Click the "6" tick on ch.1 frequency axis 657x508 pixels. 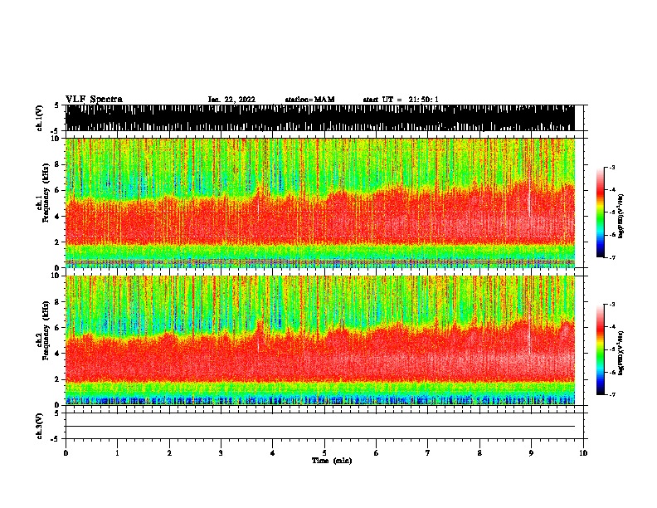tap(58, 190)
